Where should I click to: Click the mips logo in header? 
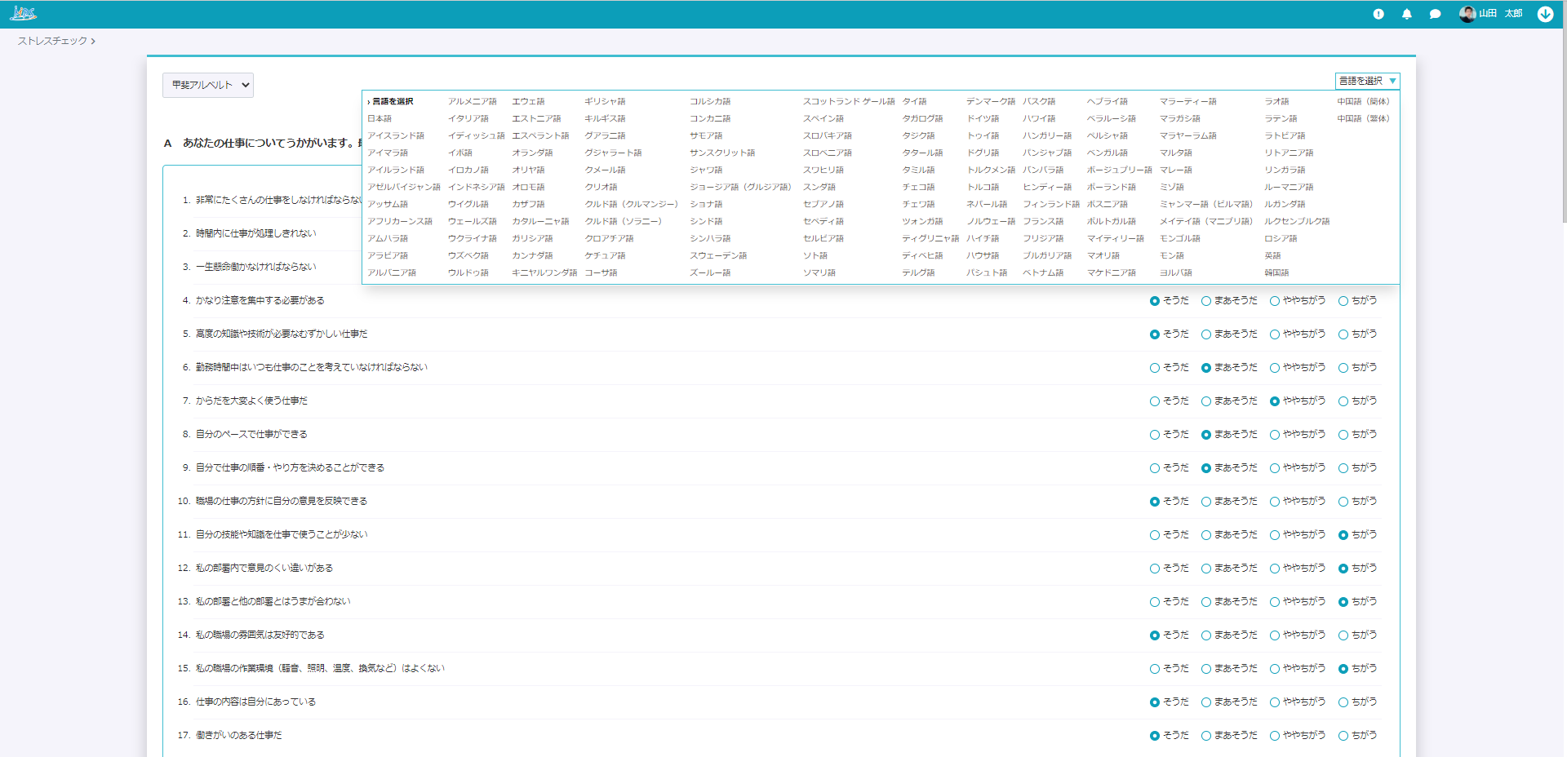point(23,14)
